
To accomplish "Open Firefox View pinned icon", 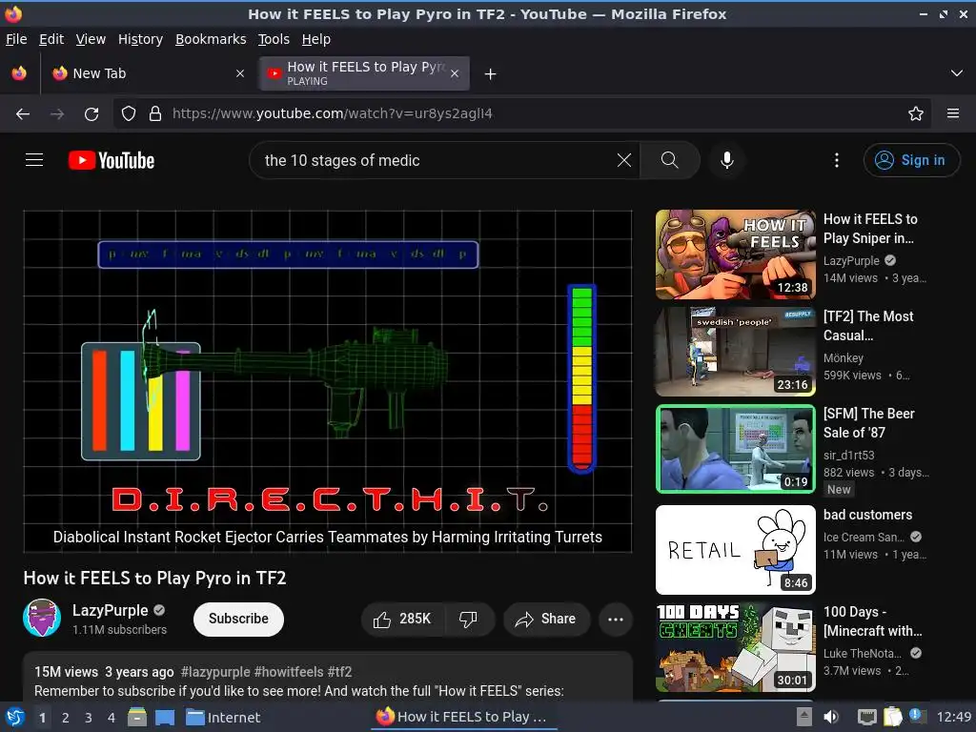I will (x=19, y=73).
